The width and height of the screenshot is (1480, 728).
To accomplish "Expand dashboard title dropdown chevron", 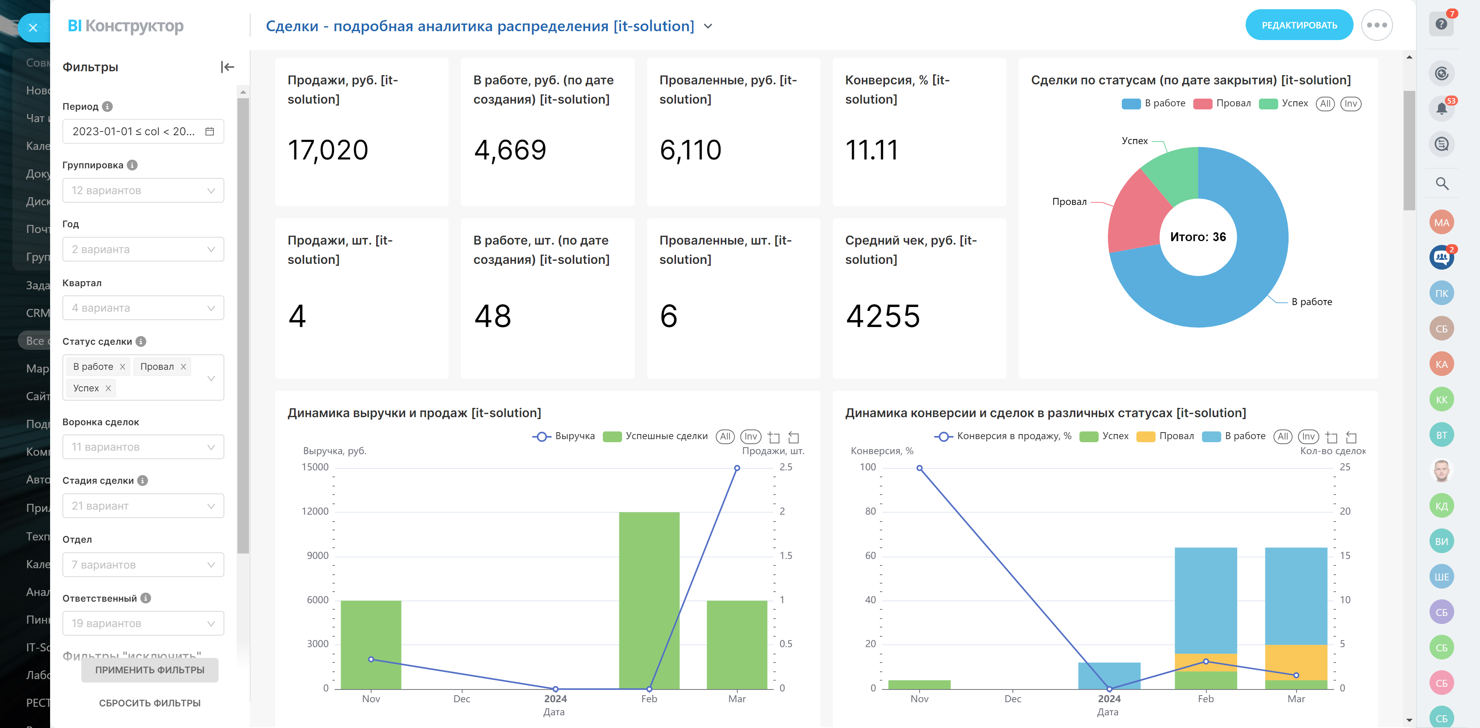I will tap(708, 27).
